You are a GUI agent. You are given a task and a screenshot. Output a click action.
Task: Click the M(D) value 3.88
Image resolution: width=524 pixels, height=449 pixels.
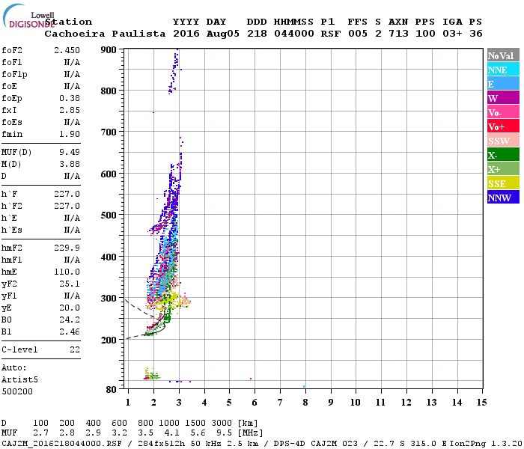point(70,165)
